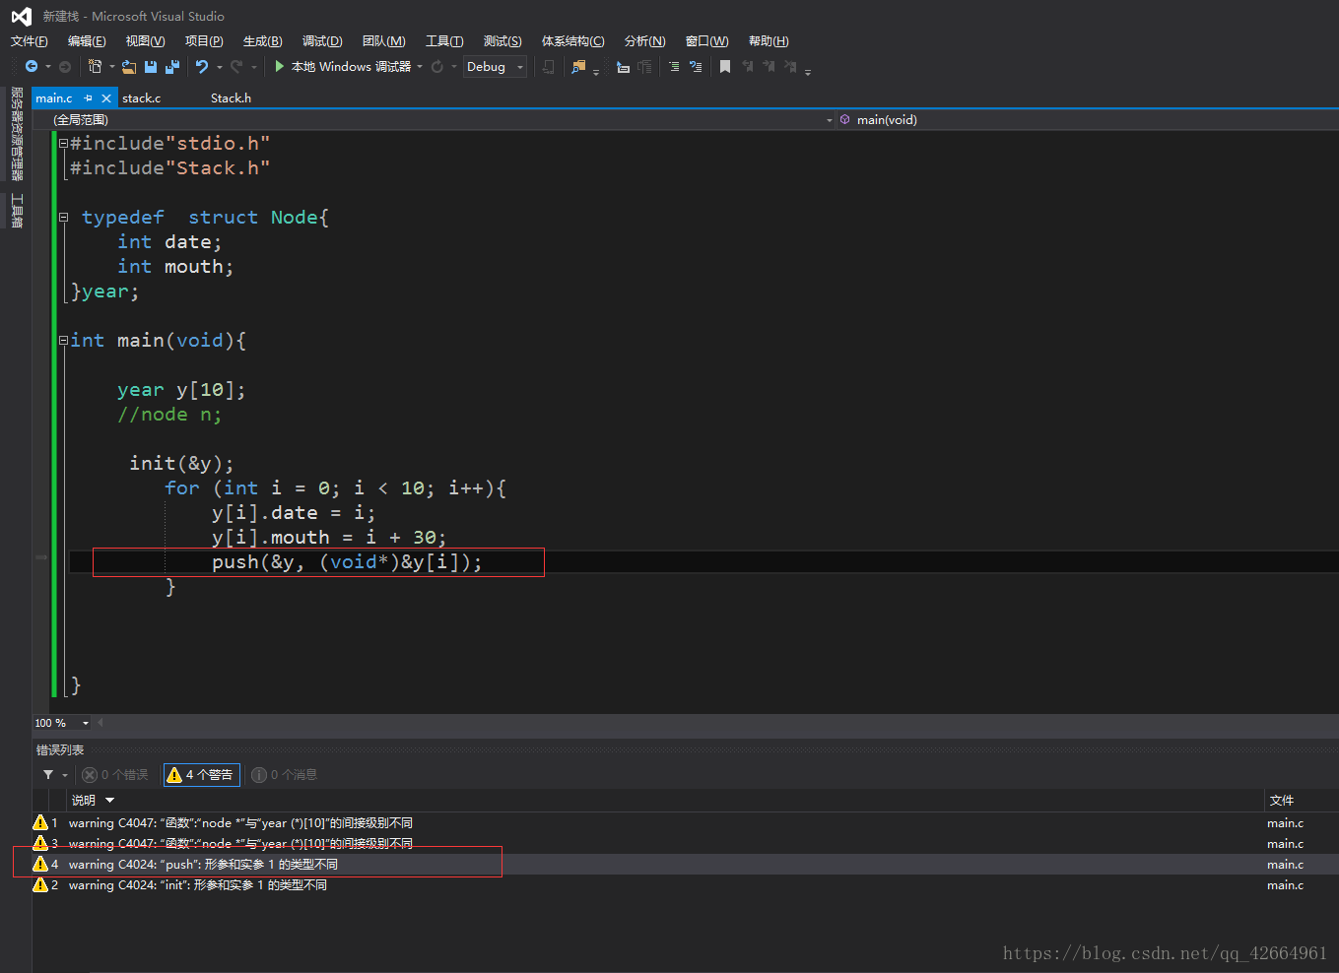
Task: Open the 文件(F) menu
Action: [29, 40]
